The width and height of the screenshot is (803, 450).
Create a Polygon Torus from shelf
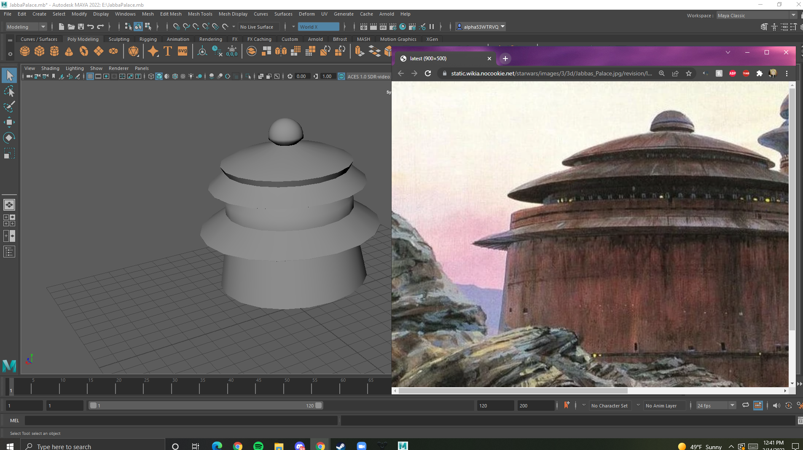[84, 51]
